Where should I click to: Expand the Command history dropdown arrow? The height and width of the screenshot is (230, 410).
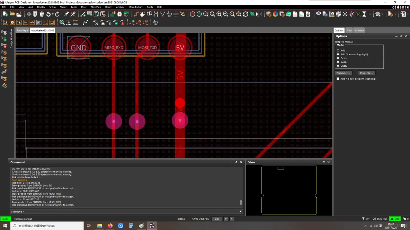pos(241,211)
